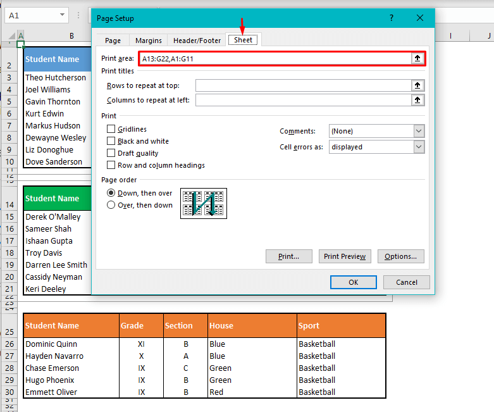Select cell containing Markus Hudson
494x412 pixels.
click(58, 125)
